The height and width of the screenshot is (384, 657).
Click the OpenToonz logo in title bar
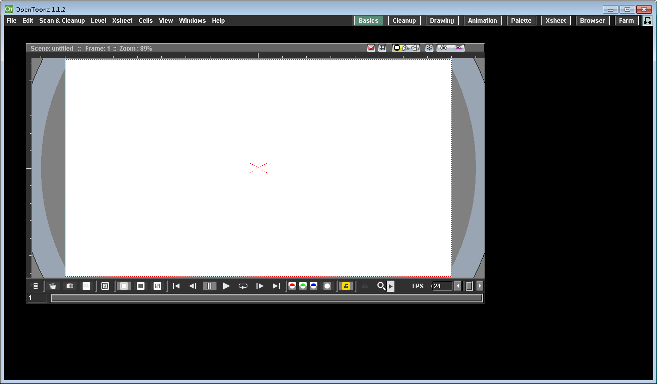[9, 9]
